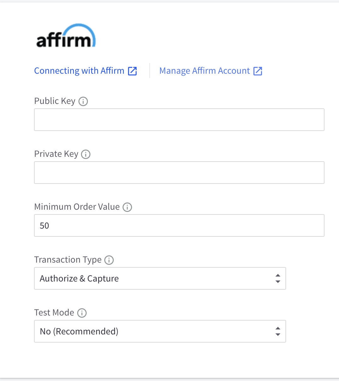Image resolution: width=339 pixels, height=381 pixels.
Task: Select the Minimum Order Value field
Action: pyautogui.click(x=179, y=225)
